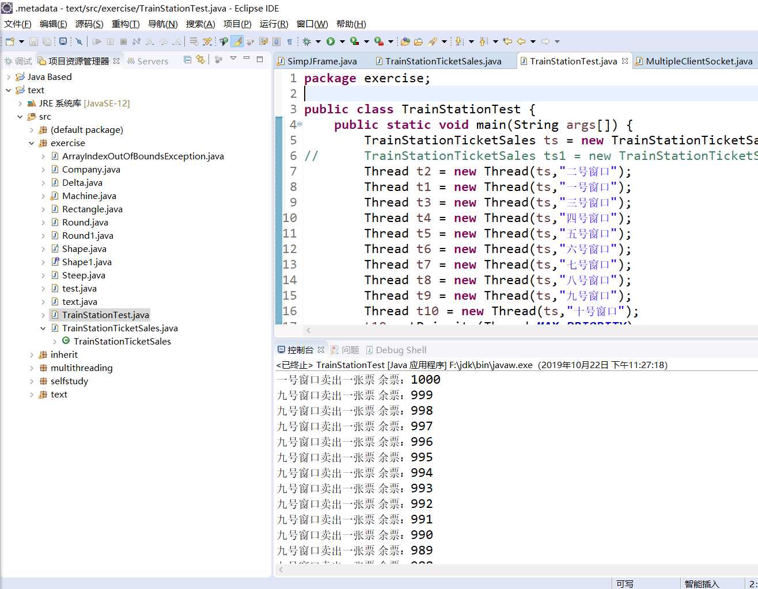Click the Next Annotation arrow icon

459,41
